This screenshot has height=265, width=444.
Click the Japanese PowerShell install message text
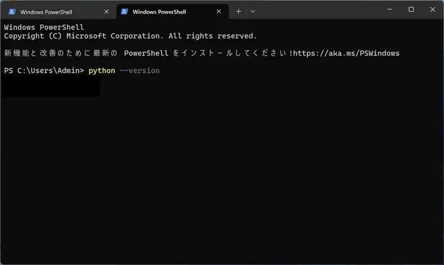click(148, 53)
